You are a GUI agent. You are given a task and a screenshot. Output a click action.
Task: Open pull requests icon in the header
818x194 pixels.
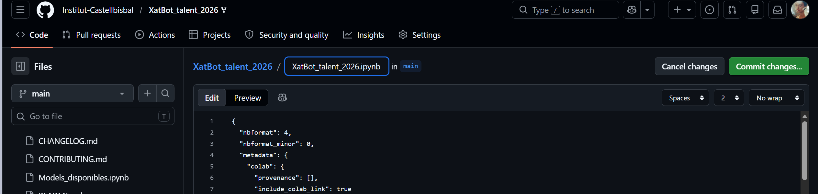tap(732, 10)
